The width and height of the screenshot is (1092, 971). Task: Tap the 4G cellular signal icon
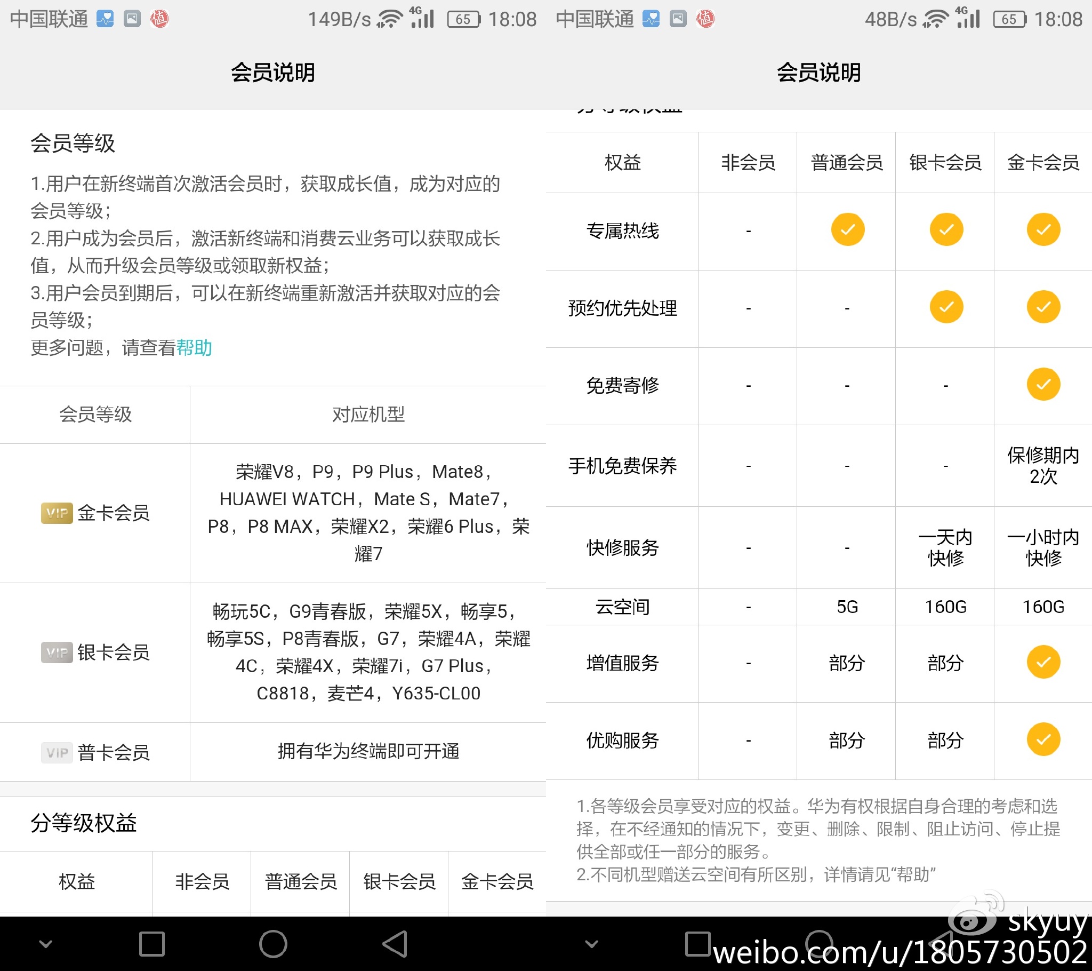422,18
